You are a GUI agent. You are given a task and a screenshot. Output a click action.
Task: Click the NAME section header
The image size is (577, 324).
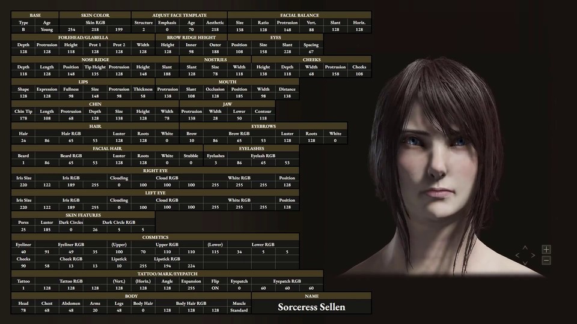311,296
